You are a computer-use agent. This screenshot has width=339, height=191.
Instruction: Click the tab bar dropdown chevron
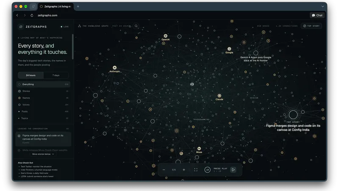tap(322, 6)
